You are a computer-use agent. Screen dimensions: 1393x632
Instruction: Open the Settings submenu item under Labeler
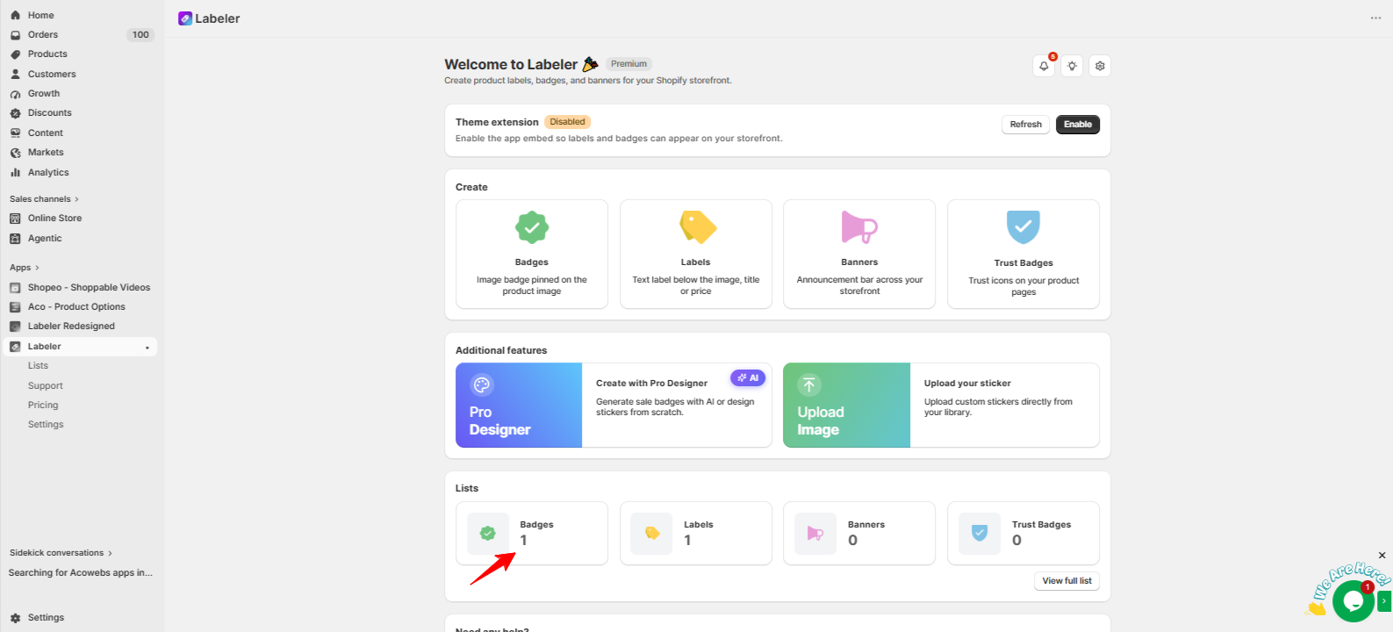[46, 425]
